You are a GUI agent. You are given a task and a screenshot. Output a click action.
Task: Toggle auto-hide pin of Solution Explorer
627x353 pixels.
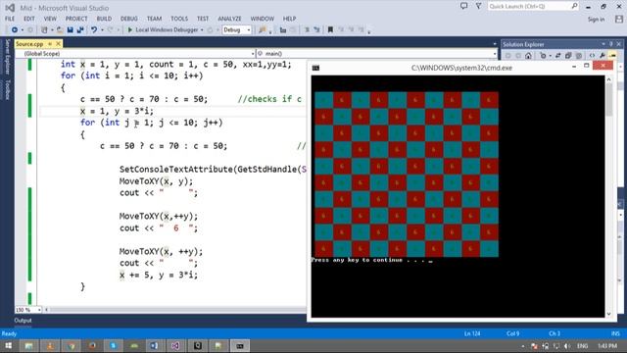point(611,44)
